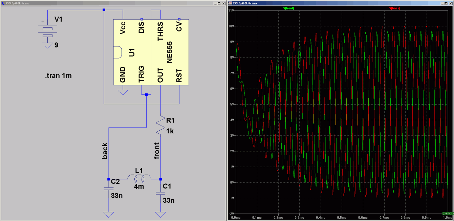This screenshot has width=454, height=221.
Task: Maximize the 555LCpi20kHz.asc schematic window
Action: [x=219, y=3]
